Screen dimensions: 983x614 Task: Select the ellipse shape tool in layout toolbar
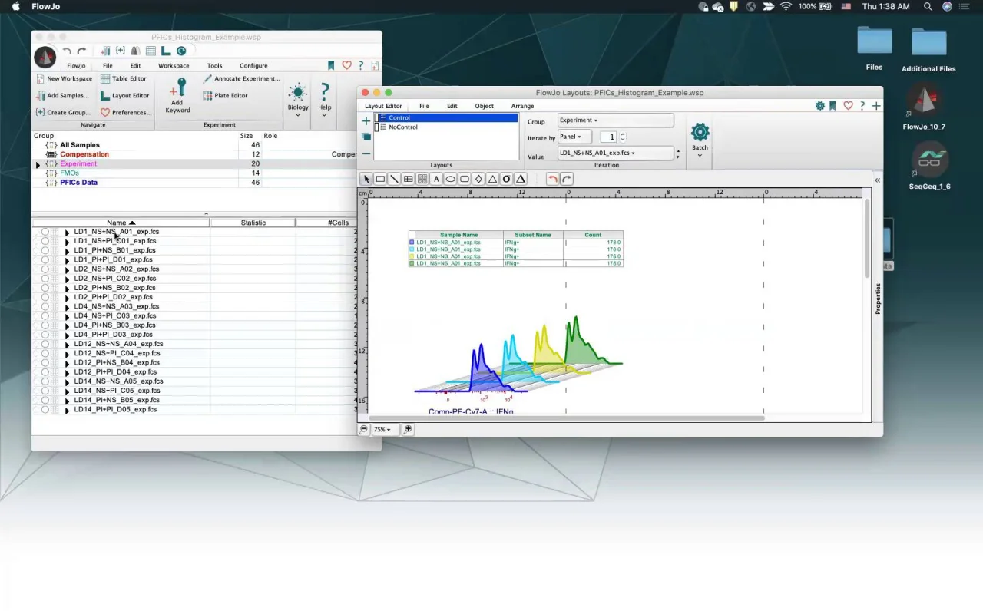pyautogui.click(x=450, y=179)
